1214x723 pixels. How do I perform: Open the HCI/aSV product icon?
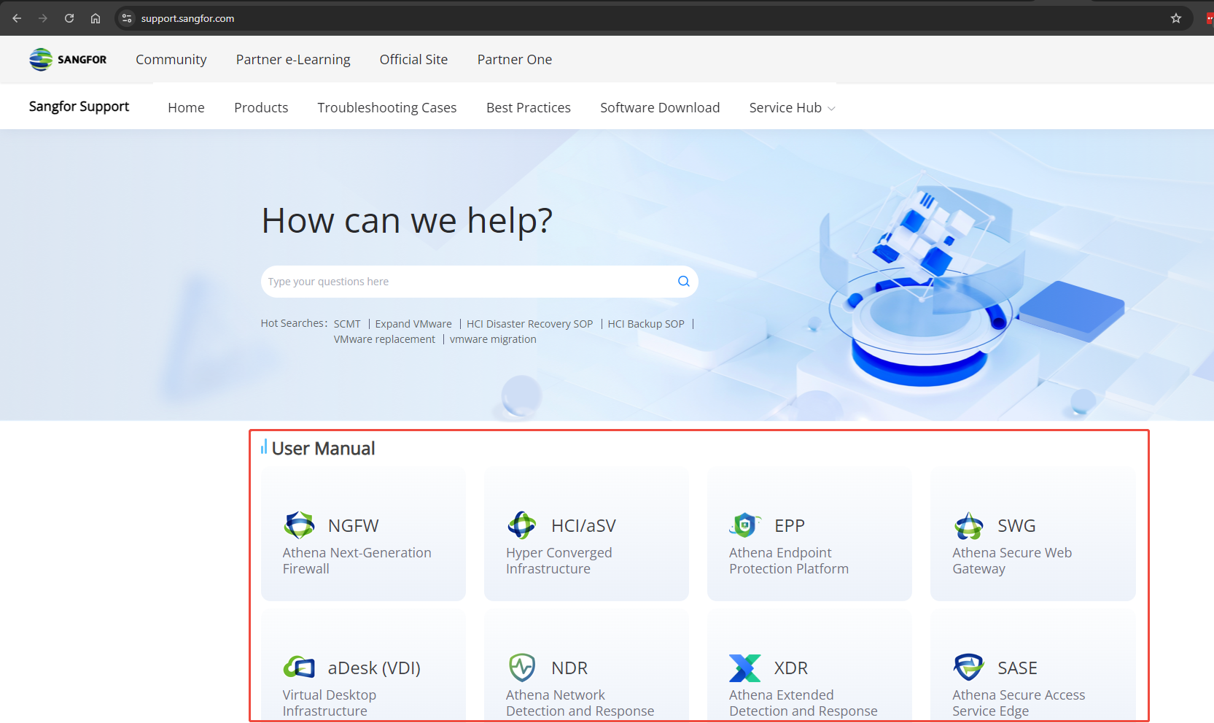tap(522, 525)
